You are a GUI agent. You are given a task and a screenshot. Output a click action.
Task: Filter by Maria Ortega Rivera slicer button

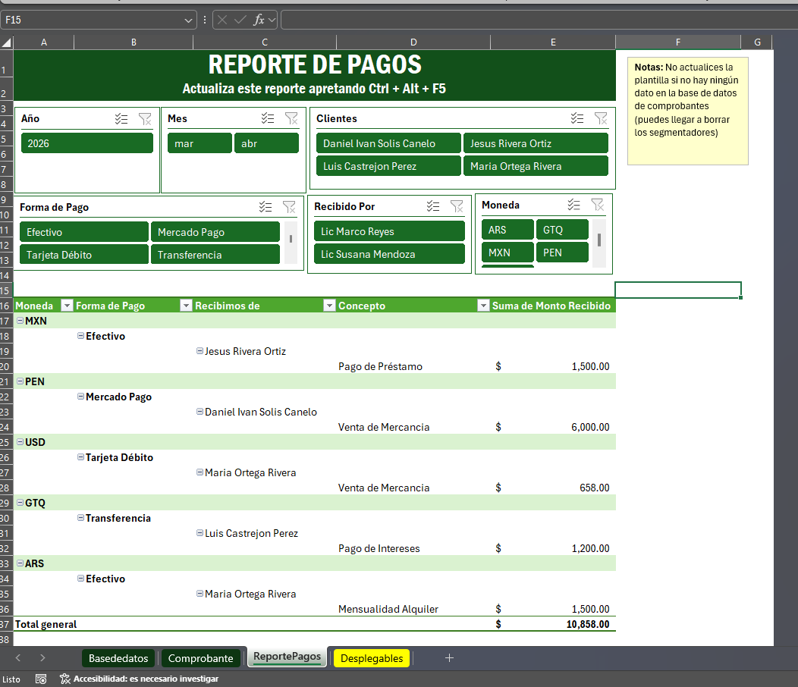click(x=536, y=166)
